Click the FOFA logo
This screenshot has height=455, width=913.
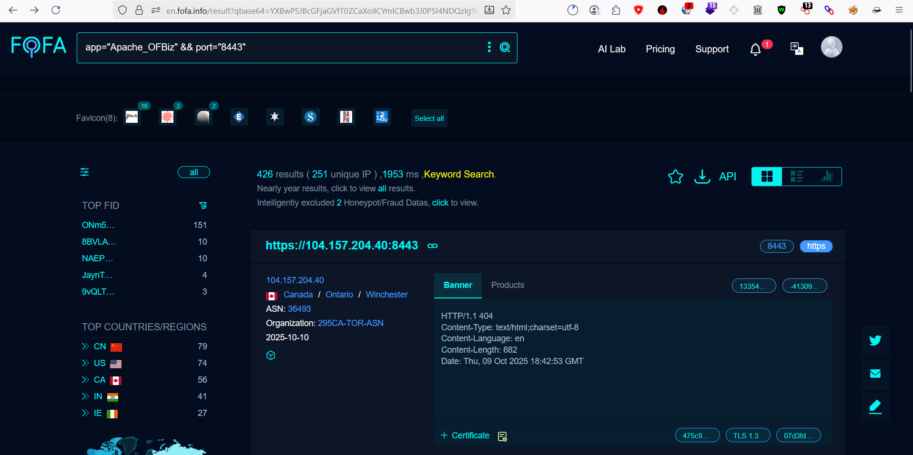[39, 47]
